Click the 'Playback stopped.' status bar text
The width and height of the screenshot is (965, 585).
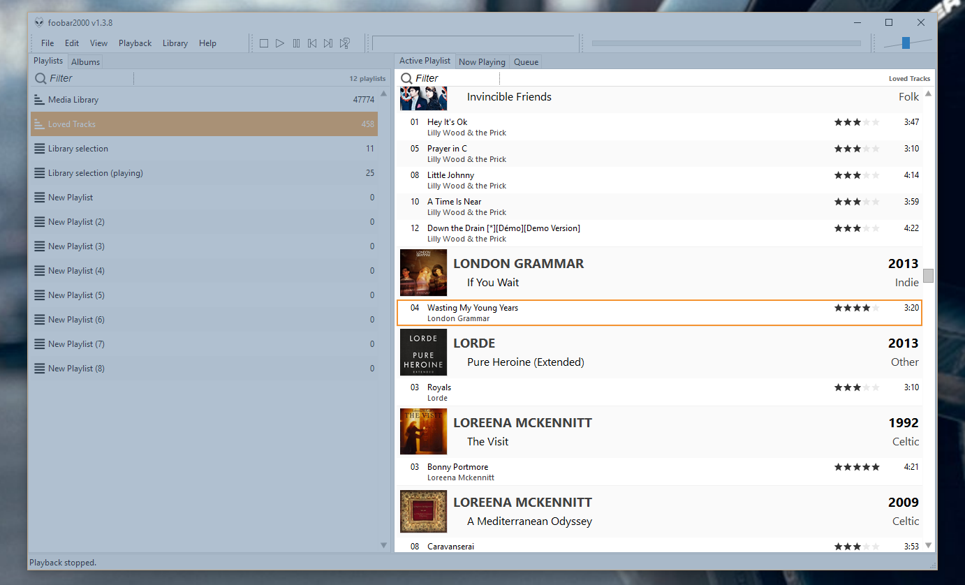(63, 563)
